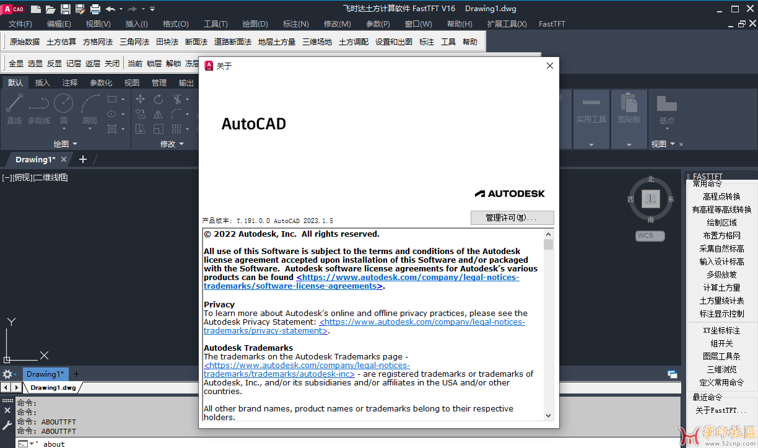The width and height of the screenshot is (758, 448).
Task: Open the software-license-agreements link
Action: point(362,282)
